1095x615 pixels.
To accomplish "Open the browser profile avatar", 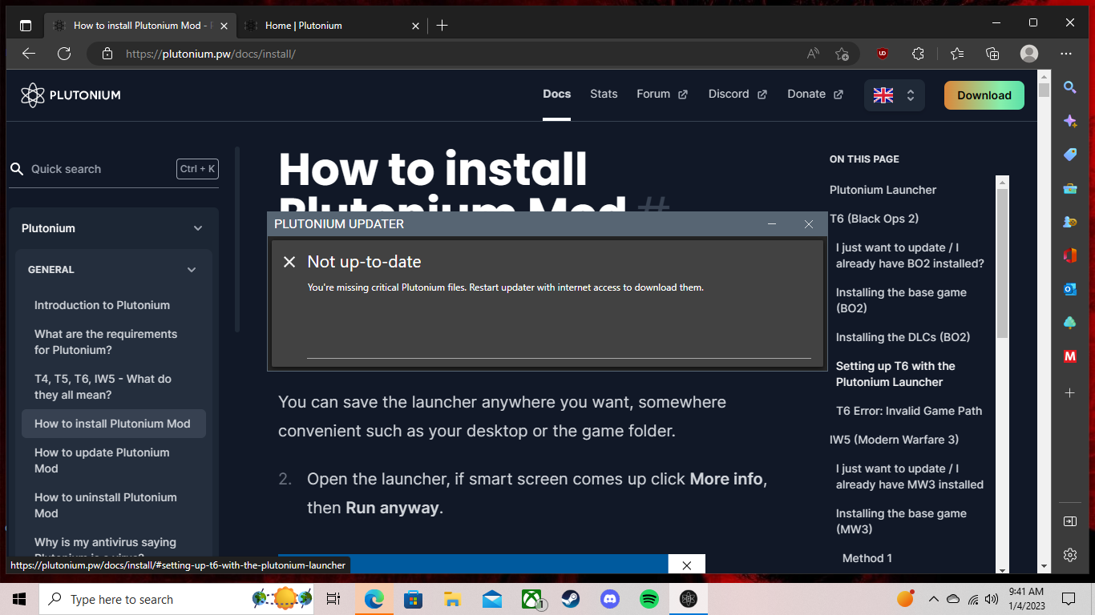I will [x=1029, y=54].
